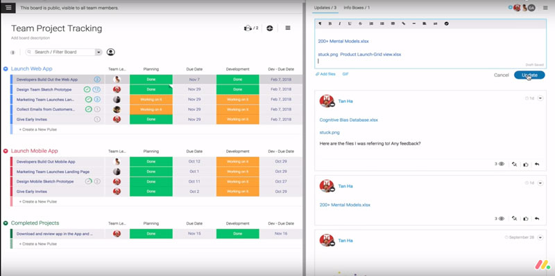Toggle the Completed Projects group circle
The image size is (555, 276).
click(6, 223)
